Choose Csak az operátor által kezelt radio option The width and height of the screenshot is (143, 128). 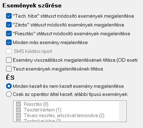9,94
